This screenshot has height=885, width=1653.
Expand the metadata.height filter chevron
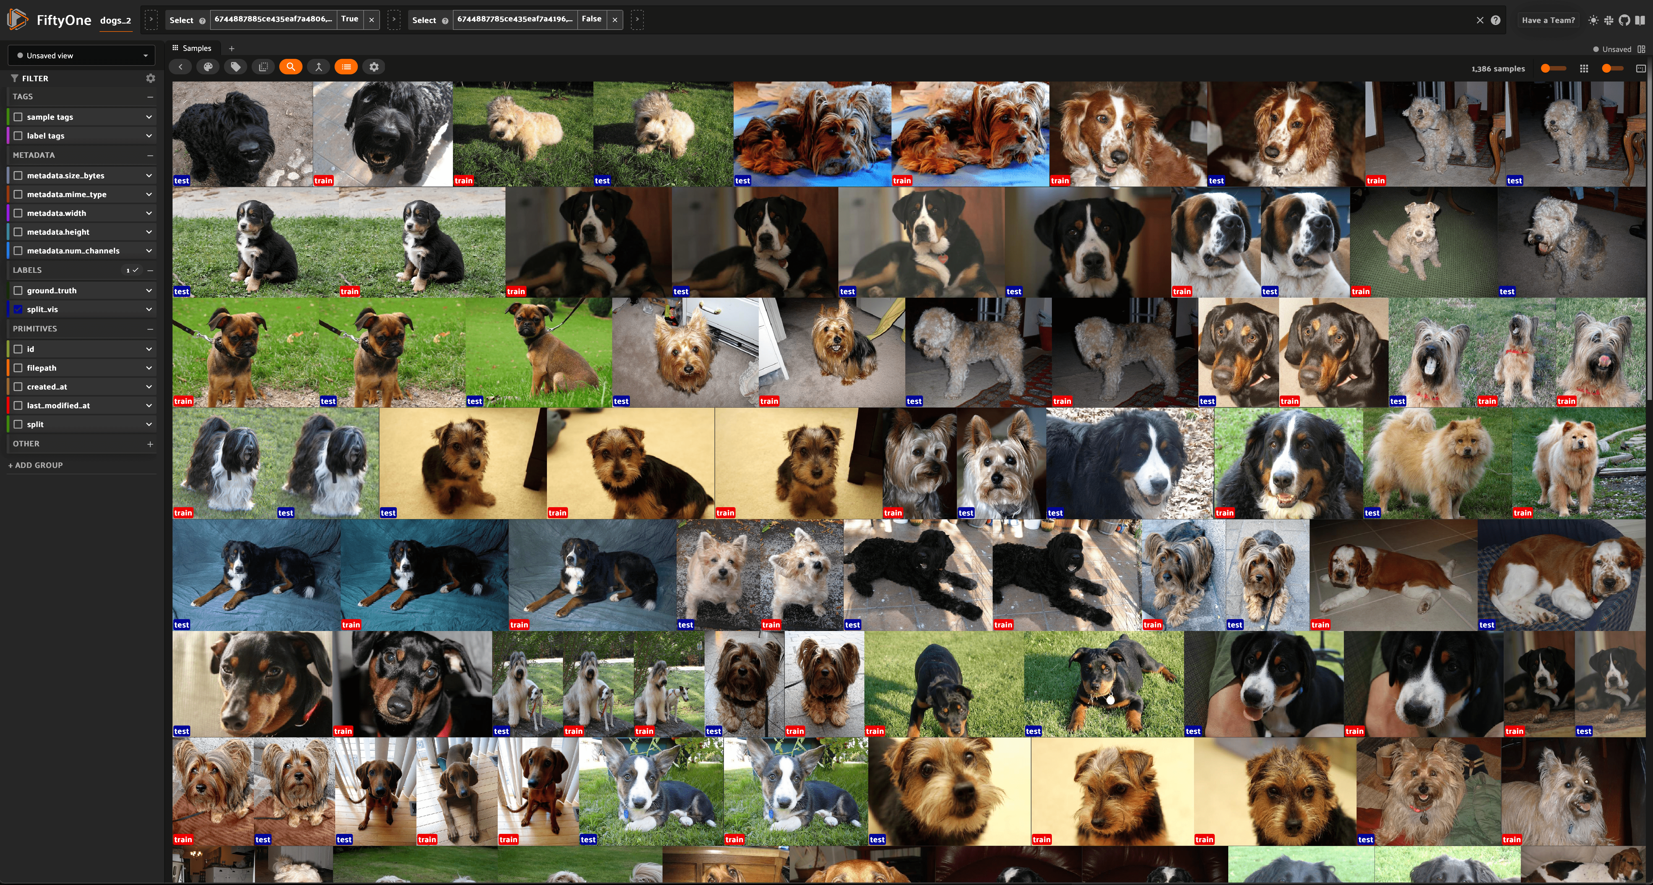[x=149, y=232]
